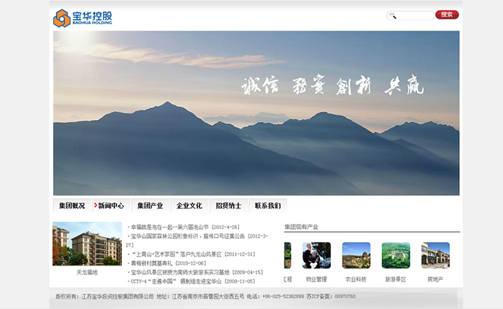The image size is (503, 309).
Task: Click the partially hidden 工程 industry thumbnail
Action: click(288, 255)
